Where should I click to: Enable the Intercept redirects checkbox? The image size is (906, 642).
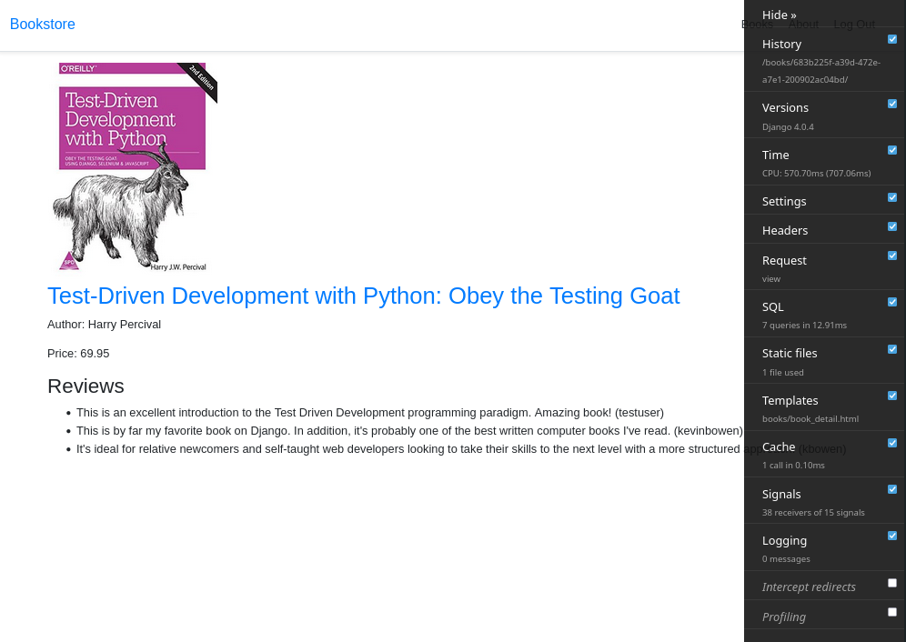[x=892, y=583]
